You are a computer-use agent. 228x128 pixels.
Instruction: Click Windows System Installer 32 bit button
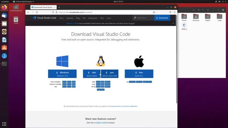click(x=69, y=84)
